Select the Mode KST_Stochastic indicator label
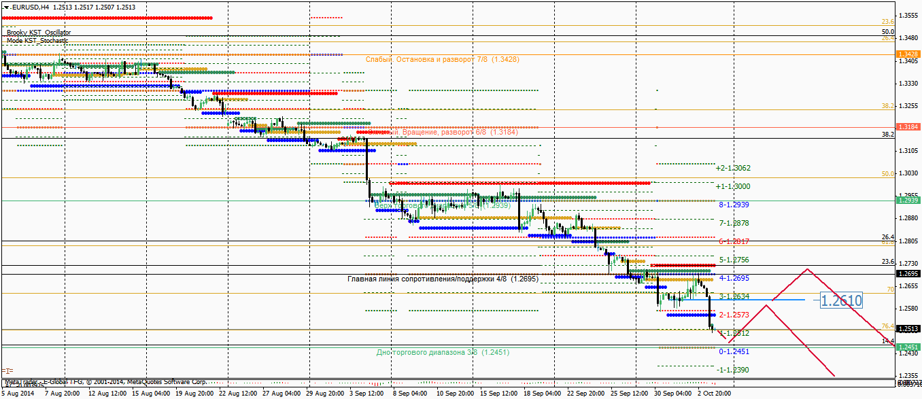 click(x=38, y=40)
